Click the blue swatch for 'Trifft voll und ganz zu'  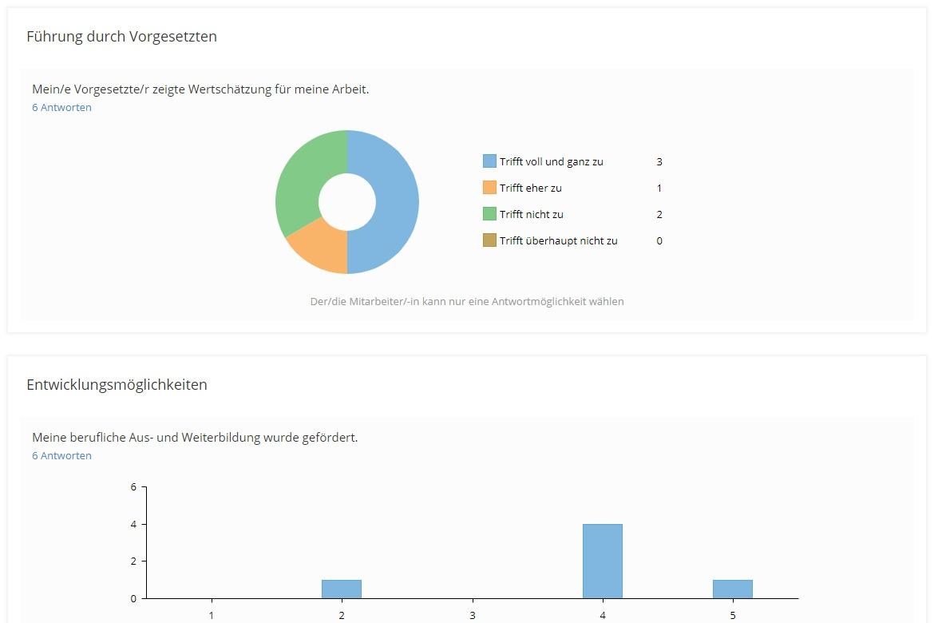tap(489, 161)
